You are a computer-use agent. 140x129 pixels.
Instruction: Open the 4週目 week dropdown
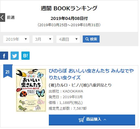(x=68, y=39)
